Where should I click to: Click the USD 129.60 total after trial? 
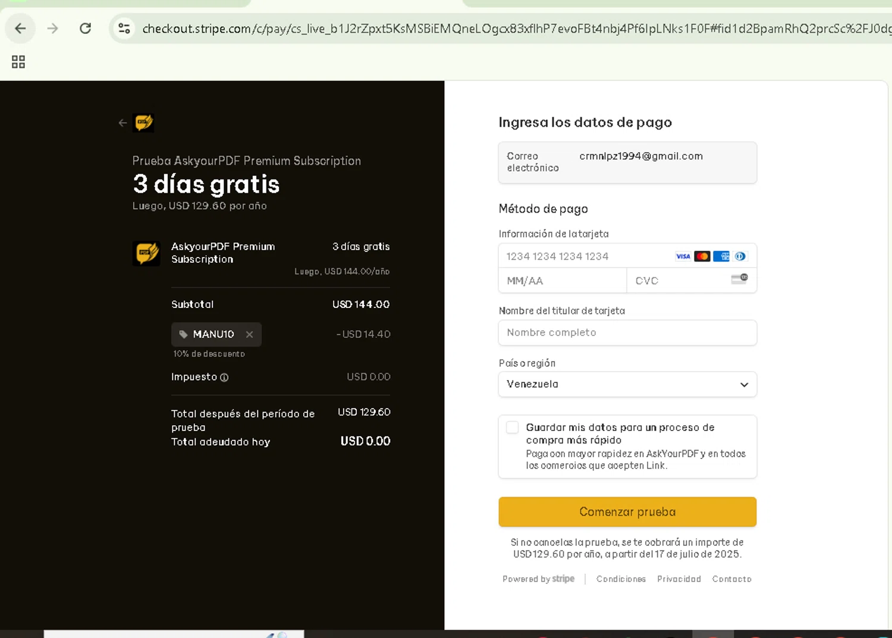pos(364,412)
